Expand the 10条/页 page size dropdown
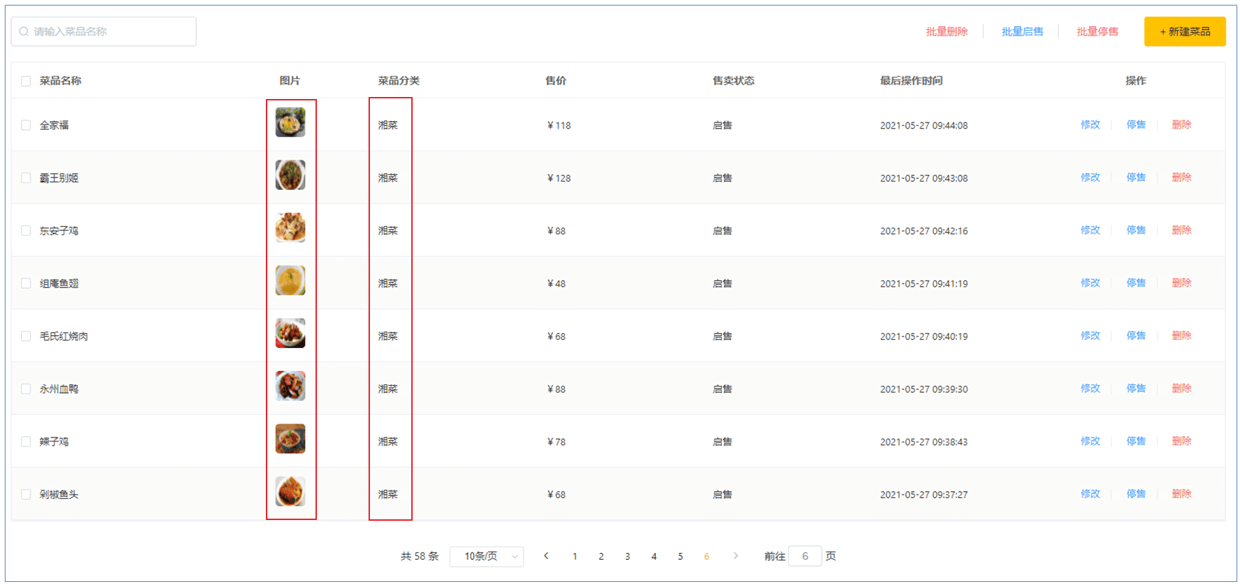The image size is (1240, 584). click(x=486, y=556)
